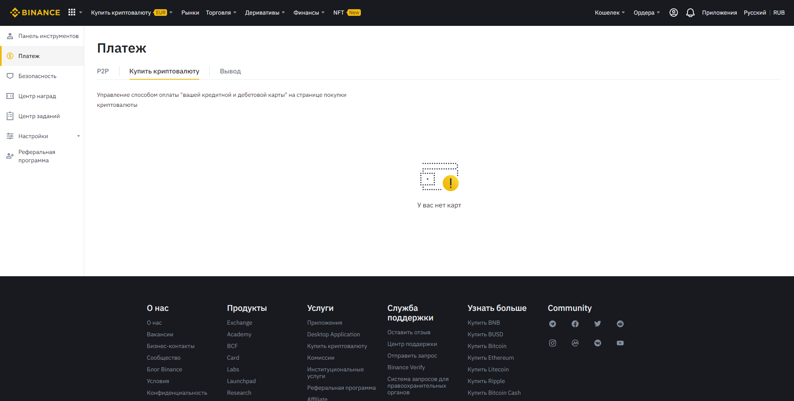The width and height of the screenshot is (794, 401).
Task: Click the Facebook community icon
Action: click(x=575, y=324)
